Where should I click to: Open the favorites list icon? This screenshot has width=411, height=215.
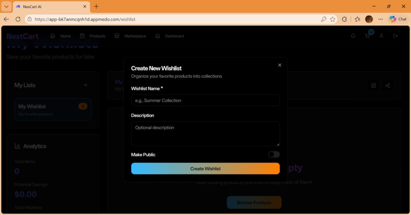click(357, 19)
